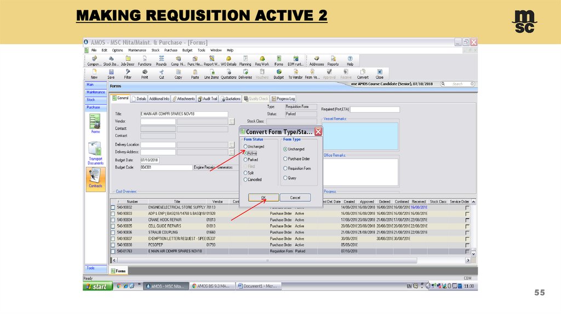The height and width of the screenshot is (314, 561).
Task: Open the Delivery Location browse button
Action: tap(232, 144)
